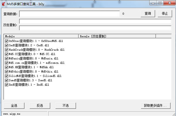Uncheck the SilicMd5查询模块1.1 checkbox
The width and height of the screenshot is (176, 116).
click(6, 76)
